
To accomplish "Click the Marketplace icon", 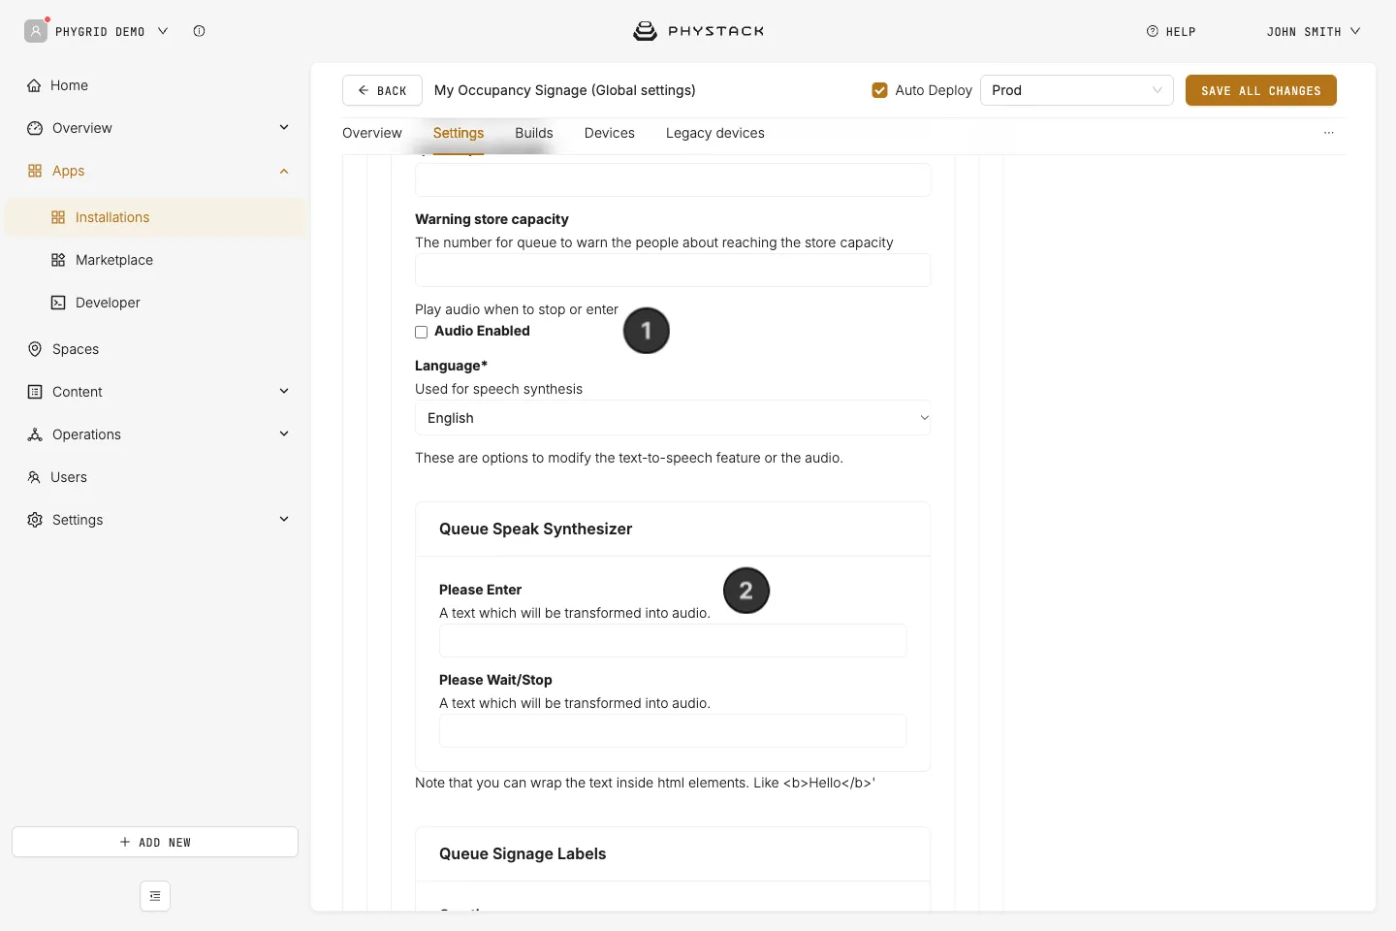I will (x=58, y=260).
